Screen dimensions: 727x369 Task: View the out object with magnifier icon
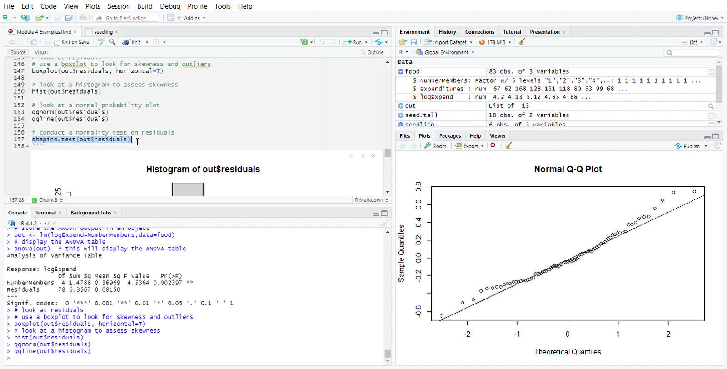tap(711, 106)
